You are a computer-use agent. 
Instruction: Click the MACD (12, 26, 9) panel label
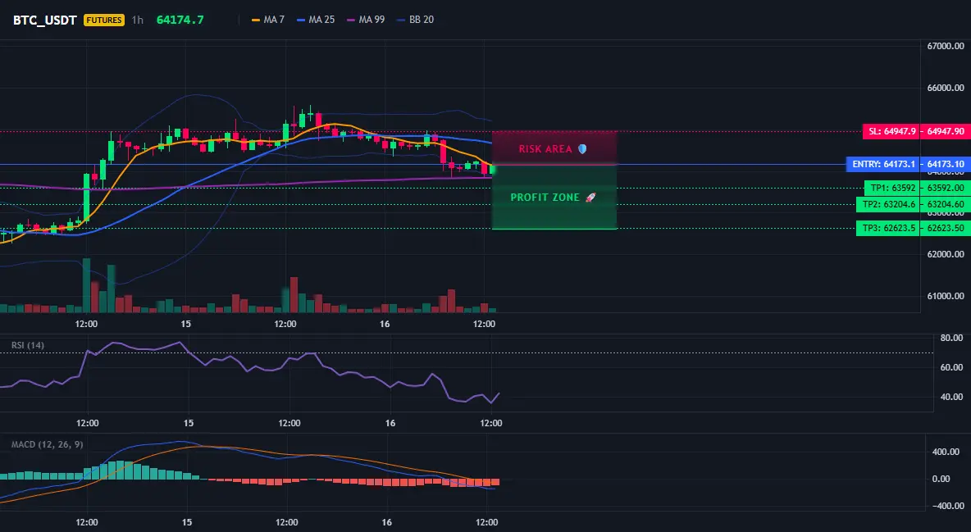point(47,444)
